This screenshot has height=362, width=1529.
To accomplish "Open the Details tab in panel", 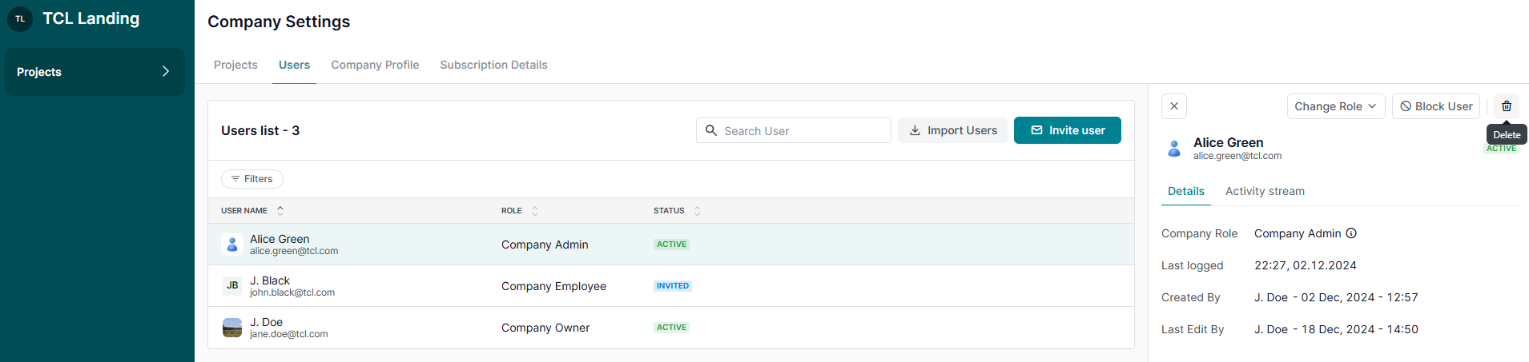I will [x=1186, y=191].
